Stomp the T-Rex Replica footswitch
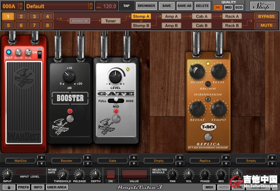Screen dimensions: 280x191 tap(208, 137)
